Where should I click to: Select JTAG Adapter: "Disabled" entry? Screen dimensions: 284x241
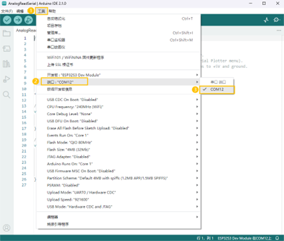118,157
